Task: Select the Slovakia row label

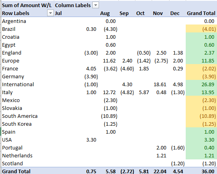Action: 12,108
